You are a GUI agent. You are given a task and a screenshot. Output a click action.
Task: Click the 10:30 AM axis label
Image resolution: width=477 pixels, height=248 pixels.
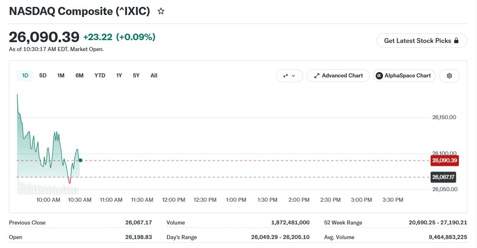click(x=80, y=200)
